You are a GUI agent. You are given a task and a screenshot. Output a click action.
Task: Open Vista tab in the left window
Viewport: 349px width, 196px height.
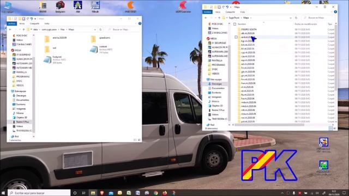tap(47, 23)
